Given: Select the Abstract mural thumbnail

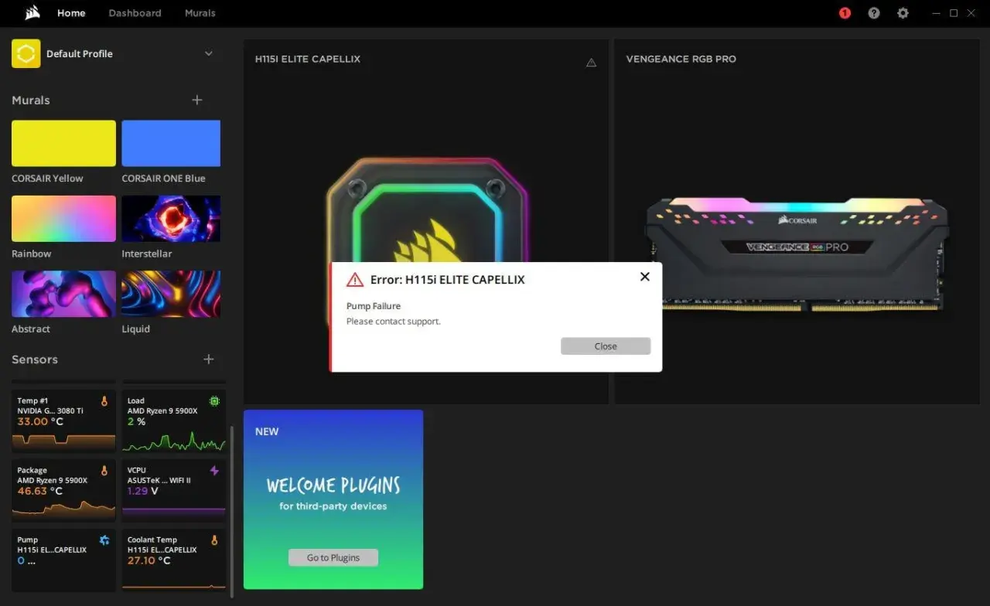Looking at the screenshot, I should click(63, 294).
